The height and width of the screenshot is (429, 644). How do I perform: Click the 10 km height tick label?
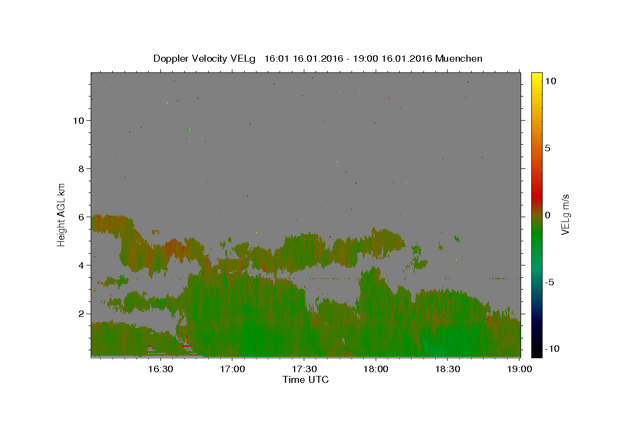coord(78,121)
